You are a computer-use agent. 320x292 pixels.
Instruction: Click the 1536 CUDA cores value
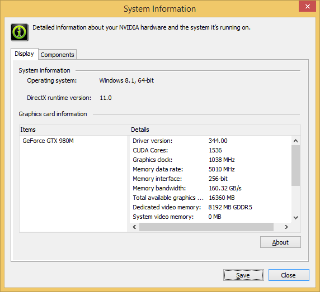215,150
